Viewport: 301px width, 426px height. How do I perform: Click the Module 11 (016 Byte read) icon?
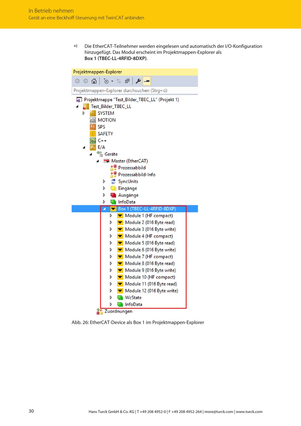120,284
